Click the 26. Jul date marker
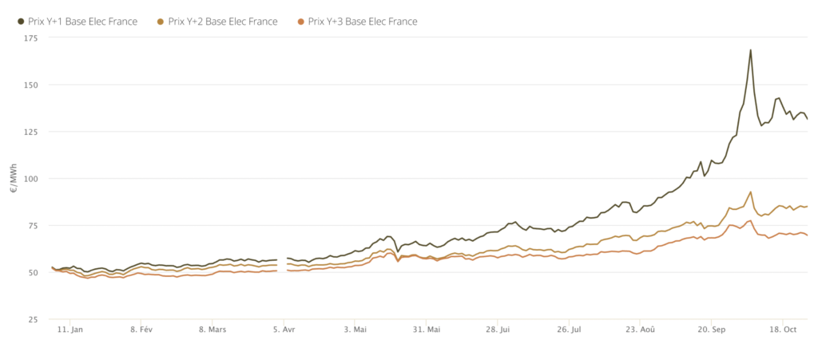The height and width of the screenshot is (340, 818). [x=568, y=328]
